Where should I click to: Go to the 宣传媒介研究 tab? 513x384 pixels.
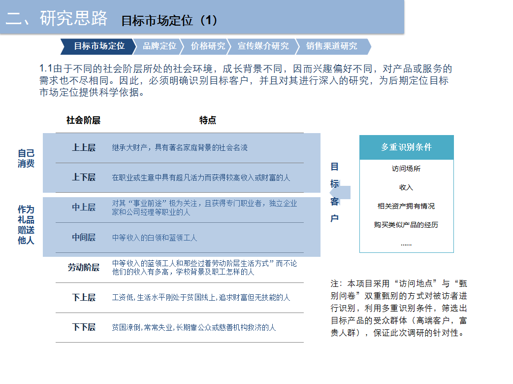[263, 46]
